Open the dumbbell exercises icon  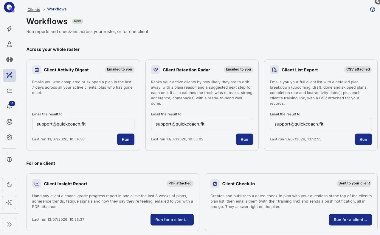9,60
